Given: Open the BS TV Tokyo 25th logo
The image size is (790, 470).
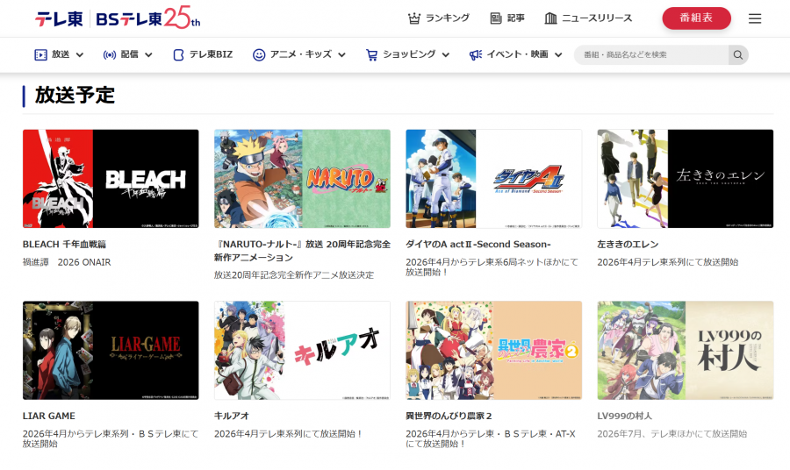Looking at the screenshot, I should tap(147, 18).
